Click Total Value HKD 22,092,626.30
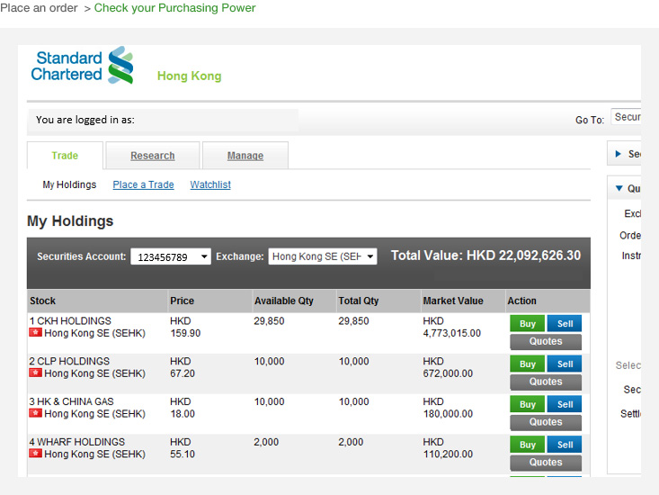The width and height of the screenshot is (659, 495). 485,256
